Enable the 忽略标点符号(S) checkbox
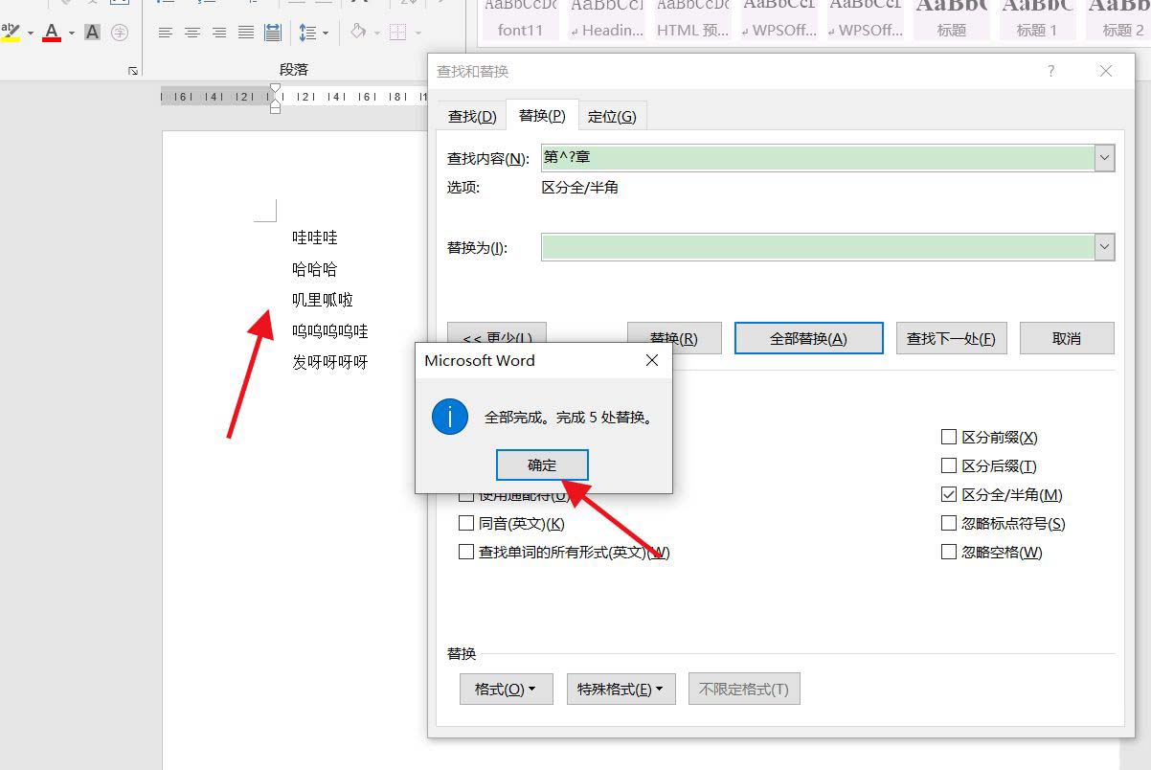 pos(949,524)
